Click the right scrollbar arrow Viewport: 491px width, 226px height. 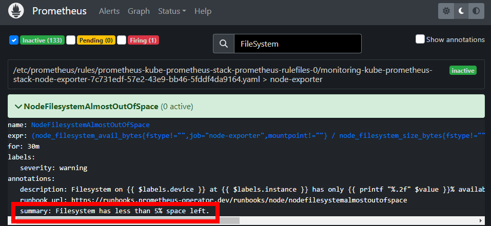pyautogui.click(x=481, y=220)
